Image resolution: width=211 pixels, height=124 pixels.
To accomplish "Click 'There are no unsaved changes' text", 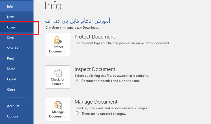I will pyautogui.click(x=104, y=114).
